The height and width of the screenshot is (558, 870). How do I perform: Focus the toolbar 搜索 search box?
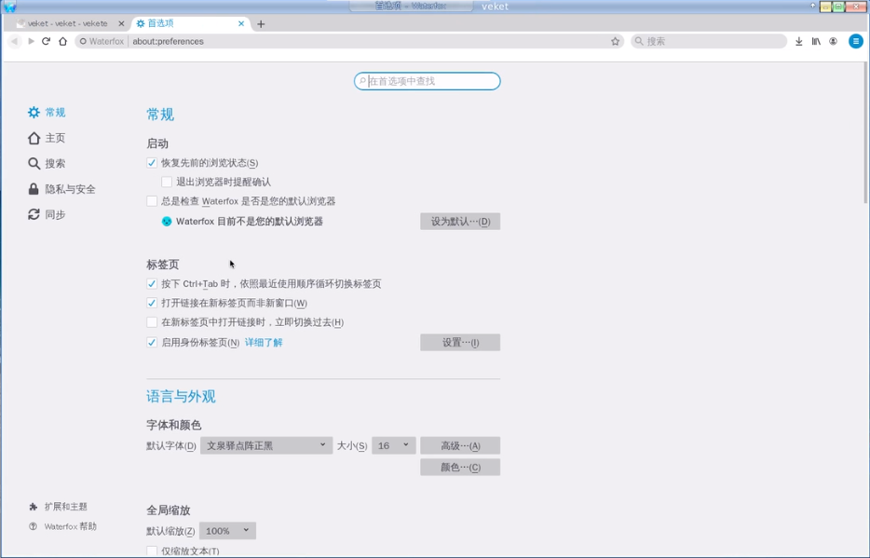pyautogui.click(x=709, y=41)
